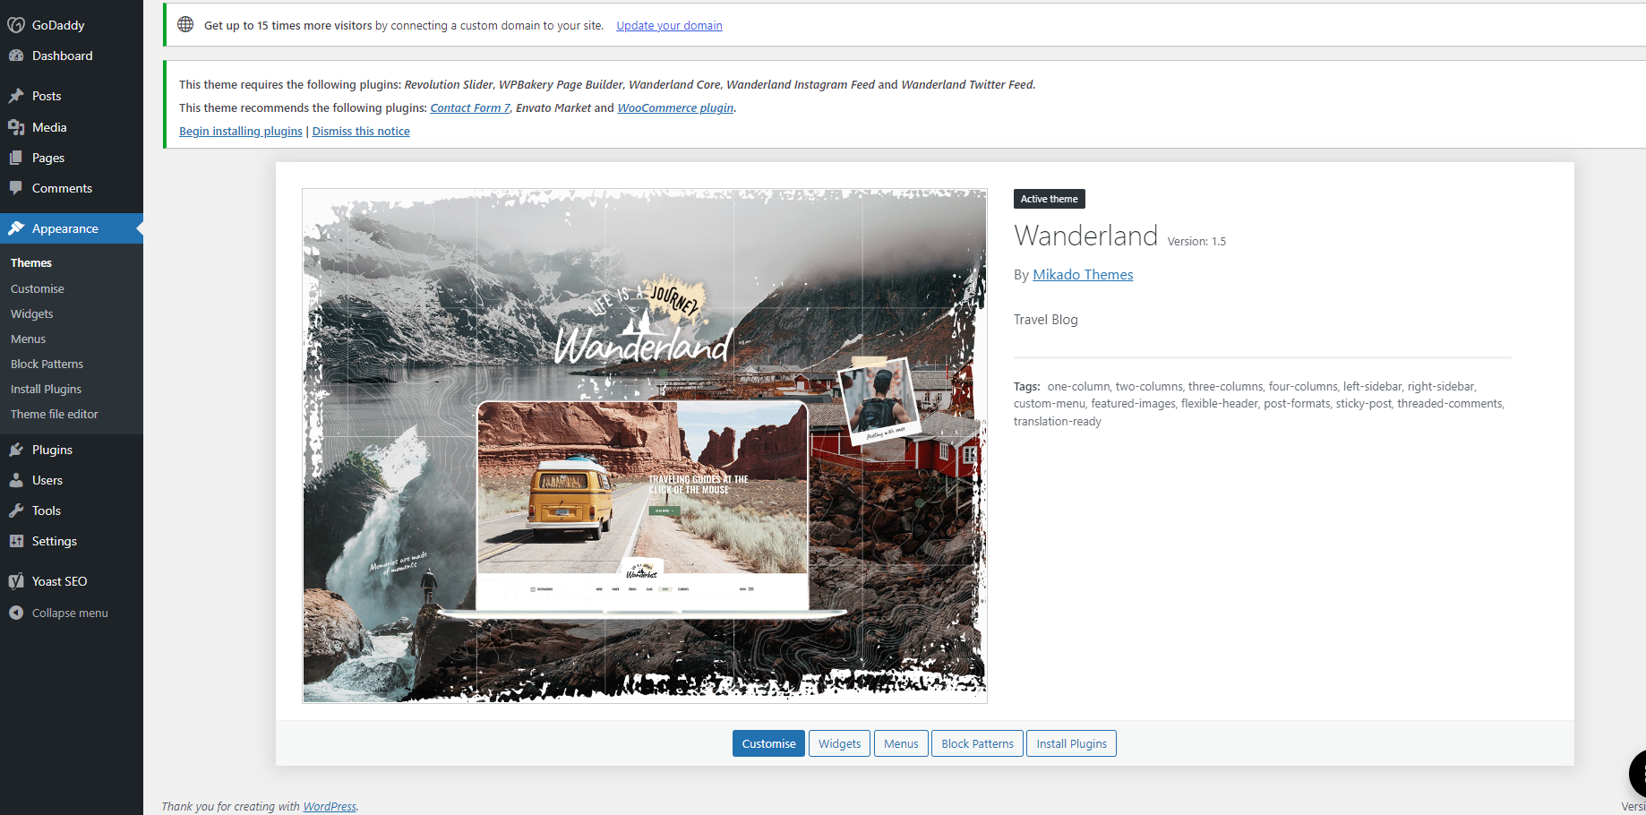Click the Menus button below the theme
This screenshot has width=1646, height=815.
(x=901, y=743)
